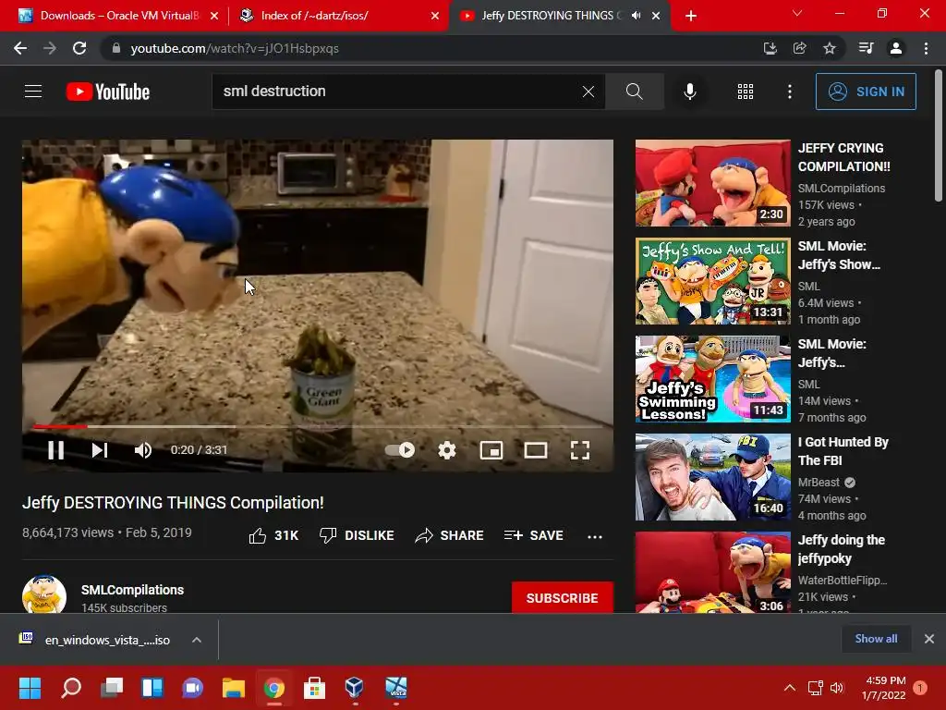Pause the video playback

55,450
